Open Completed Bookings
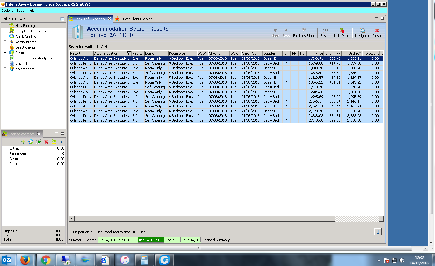This screenshot has height=266, width=435. click(x=31, y=31)
